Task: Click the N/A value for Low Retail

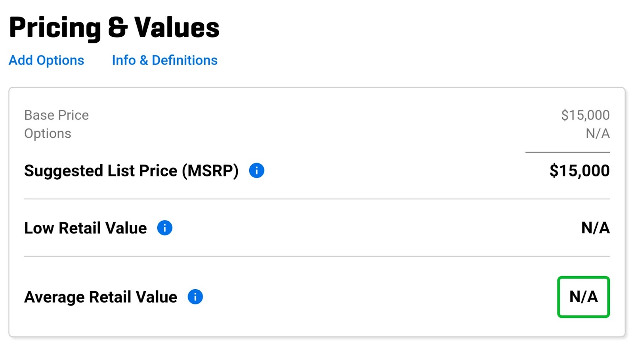Action: 595,228
